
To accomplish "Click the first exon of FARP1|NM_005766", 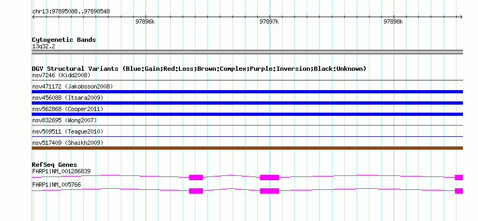I will [195, 191].
